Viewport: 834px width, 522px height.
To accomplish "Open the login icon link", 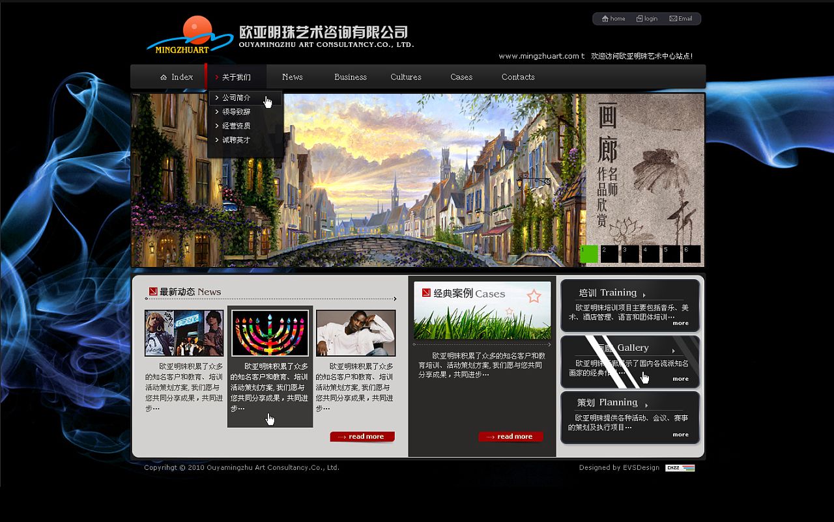I will point(640,19).
